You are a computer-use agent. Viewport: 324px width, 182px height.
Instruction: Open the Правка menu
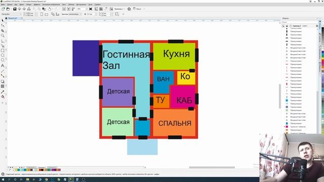10,5
